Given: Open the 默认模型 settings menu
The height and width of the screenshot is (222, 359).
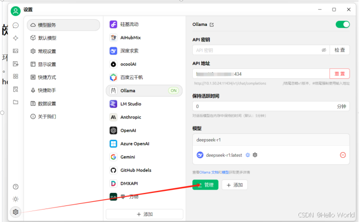Looking at the screenshot, I should pos(63,38).
